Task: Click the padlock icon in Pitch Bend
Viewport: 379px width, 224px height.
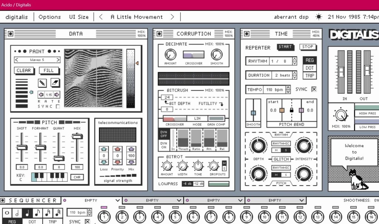Action: tap(291, 110)
